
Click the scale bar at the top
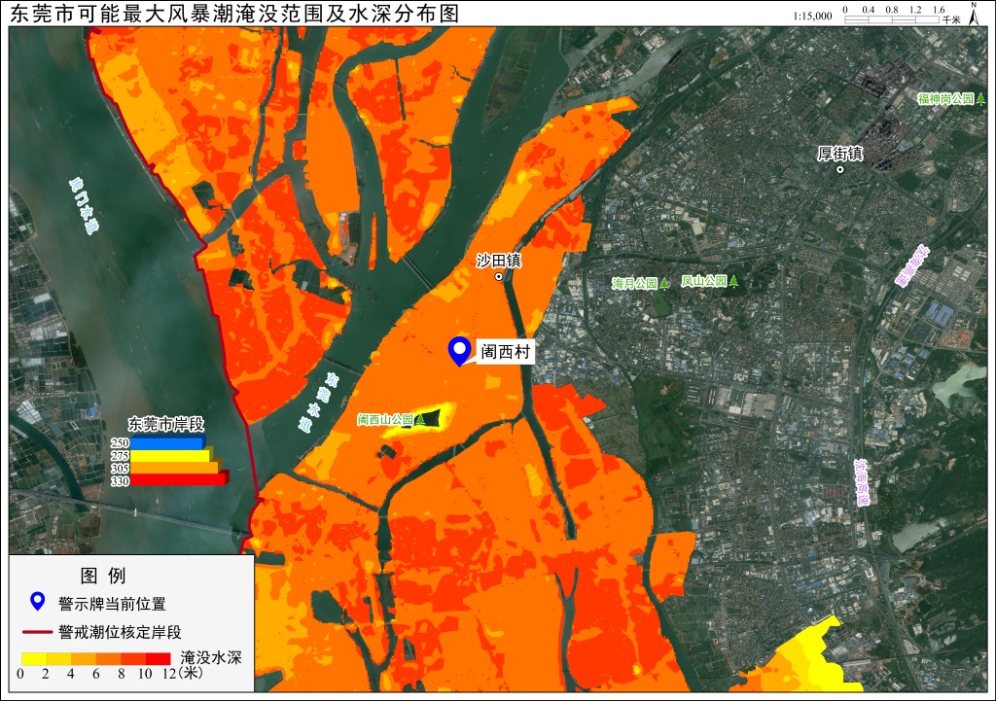(891, 19)
